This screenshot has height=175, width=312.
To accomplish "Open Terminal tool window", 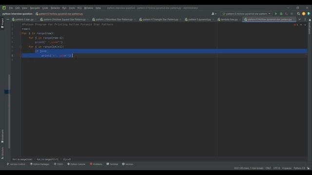I will [x=112, y=164].
